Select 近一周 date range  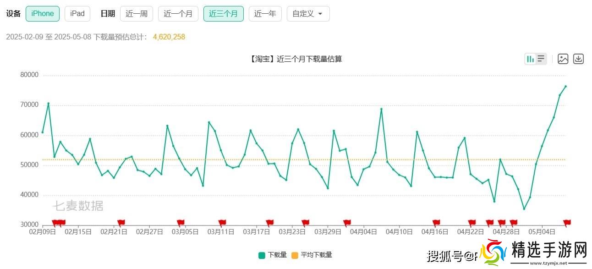(x=137, y=14)
